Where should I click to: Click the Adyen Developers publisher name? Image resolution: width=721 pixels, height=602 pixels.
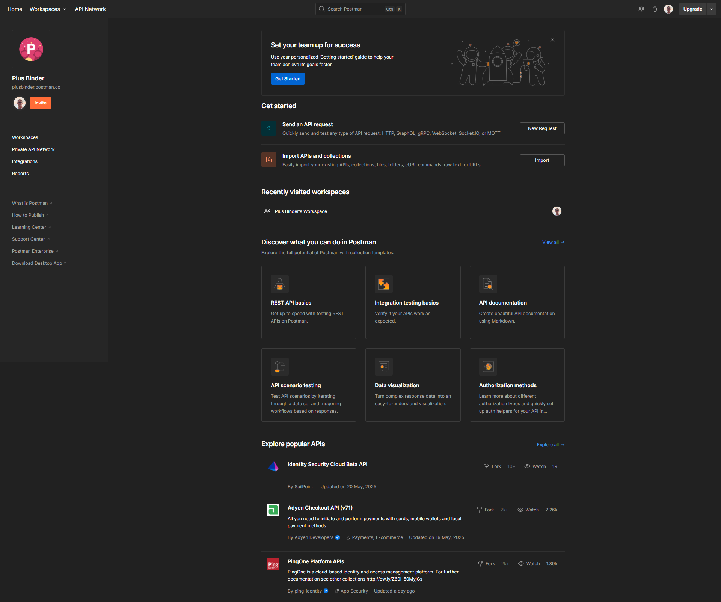tap(314, 537)
